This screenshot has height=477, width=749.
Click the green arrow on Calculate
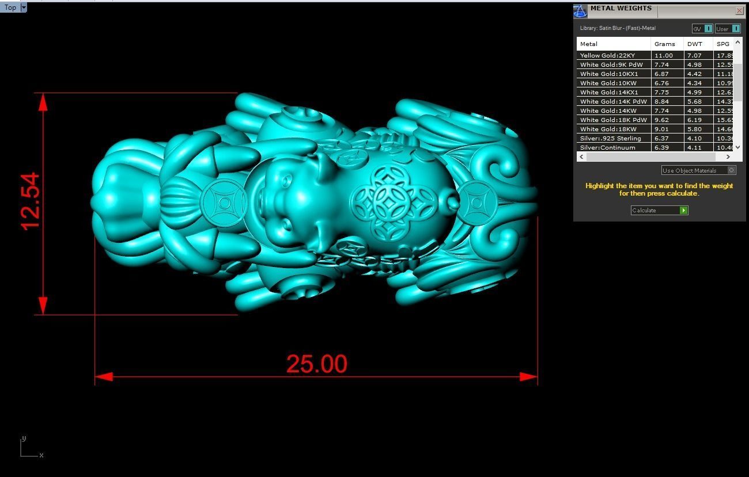684,210
